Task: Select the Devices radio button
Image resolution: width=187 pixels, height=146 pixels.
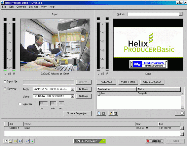Action: click(x=5, y=89)
